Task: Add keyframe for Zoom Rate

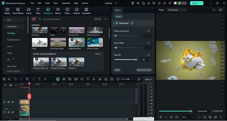Action: tap(148, 43)
